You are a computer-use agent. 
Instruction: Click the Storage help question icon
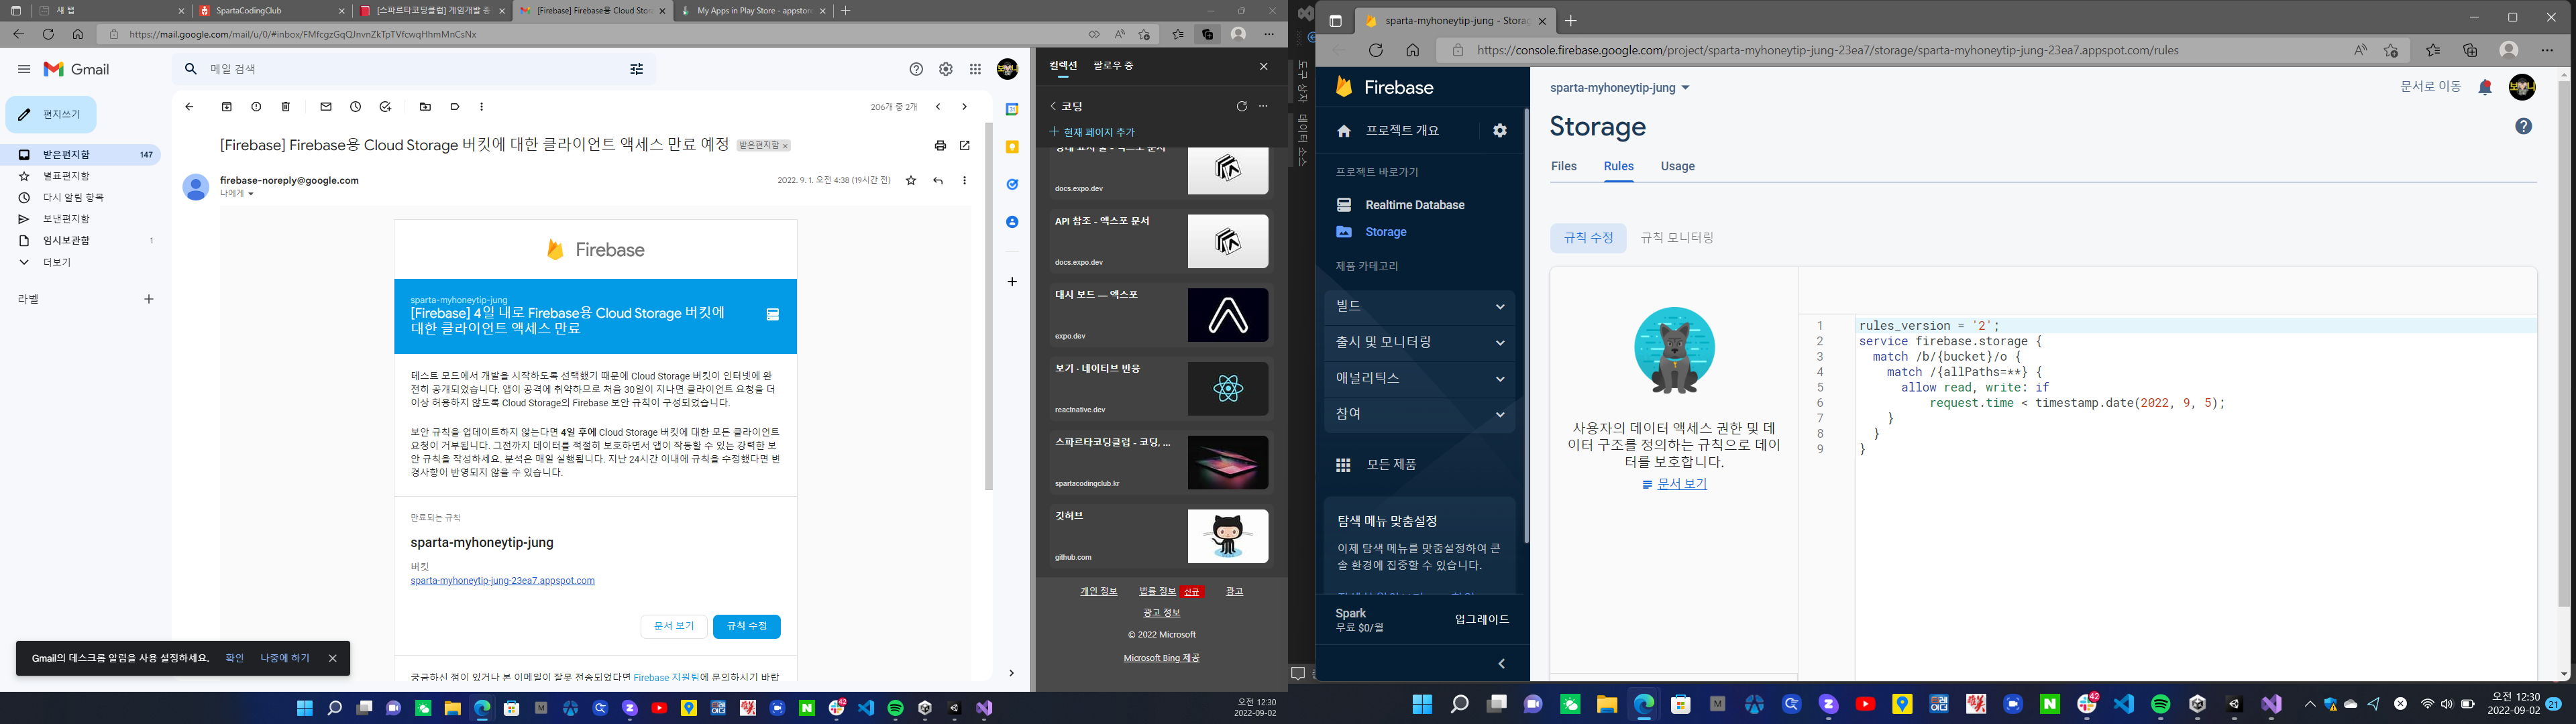click(x=2524, y=126)
